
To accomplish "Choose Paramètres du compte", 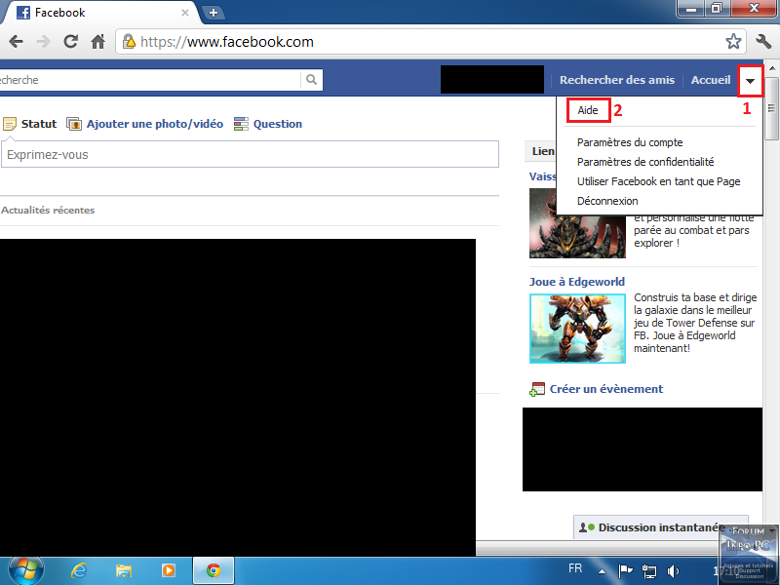I will (x=630, y=142).
